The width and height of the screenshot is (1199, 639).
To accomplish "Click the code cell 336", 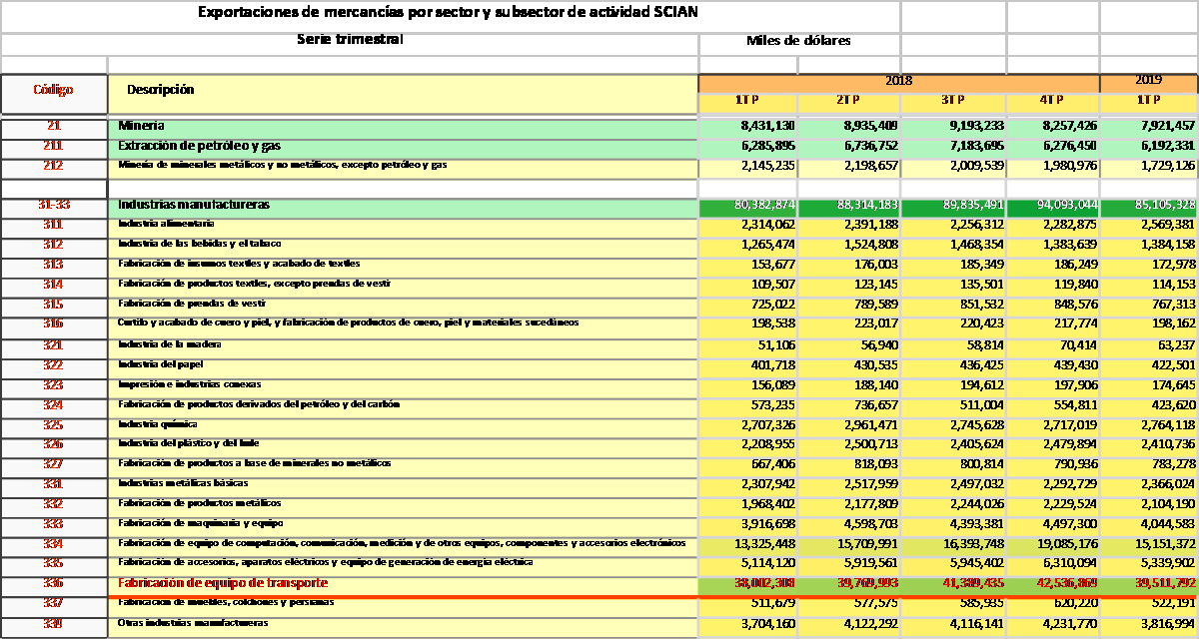I will click(53, 583).
